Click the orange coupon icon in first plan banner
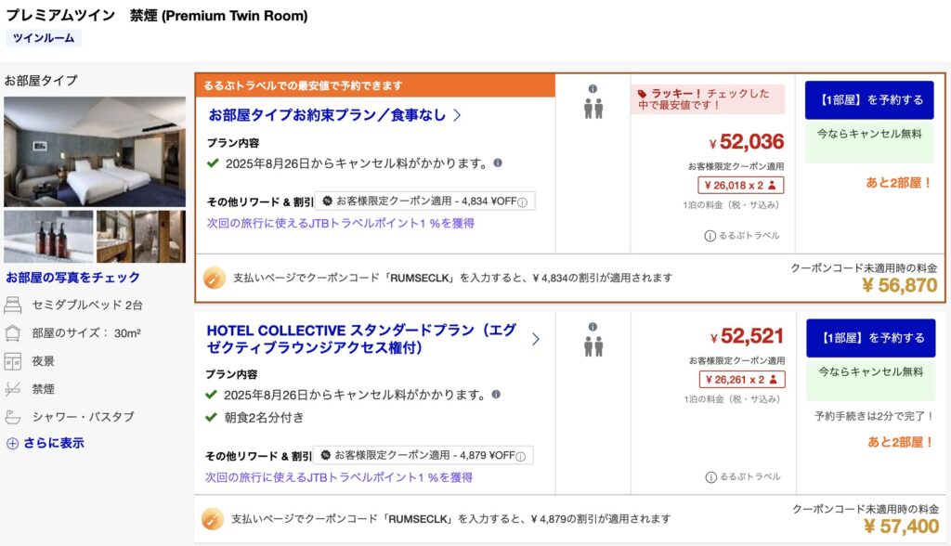951x546 pixels. point(214,278)
